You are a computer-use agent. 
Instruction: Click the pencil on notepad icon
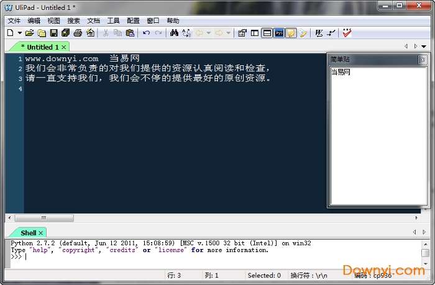point(303,33)
